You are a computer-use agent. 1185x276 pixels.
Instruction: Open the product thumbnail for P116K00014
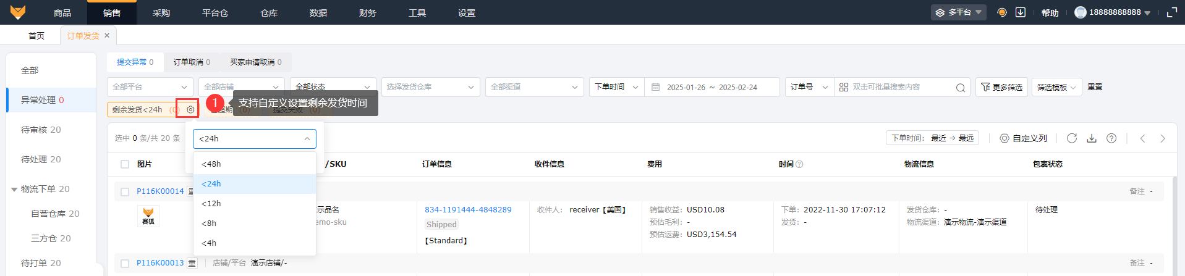148,216
